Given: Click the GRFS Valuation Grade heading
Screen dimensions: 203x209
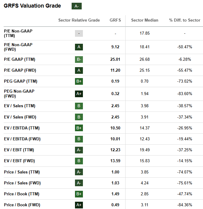Looking at the screenshot, I should 32,6.
